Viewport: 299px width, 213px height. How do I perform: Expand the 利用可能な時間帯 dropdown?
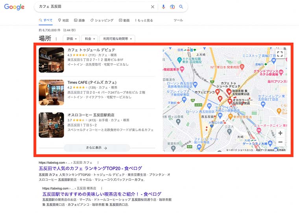[117, 39]
